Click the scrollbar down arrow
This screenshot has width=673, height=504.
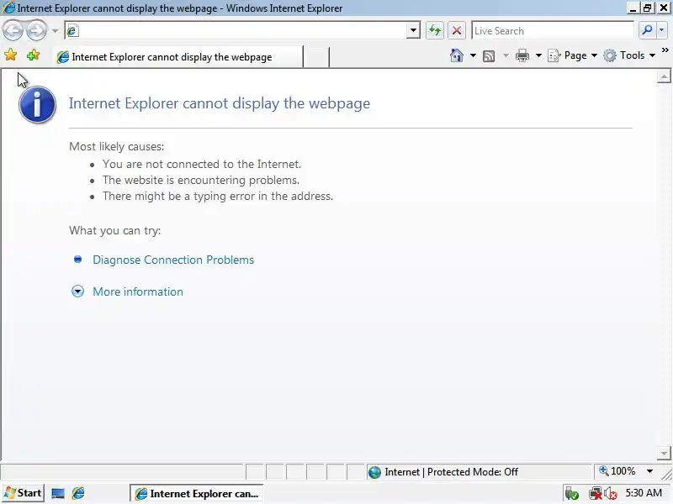tap(664, 453)
